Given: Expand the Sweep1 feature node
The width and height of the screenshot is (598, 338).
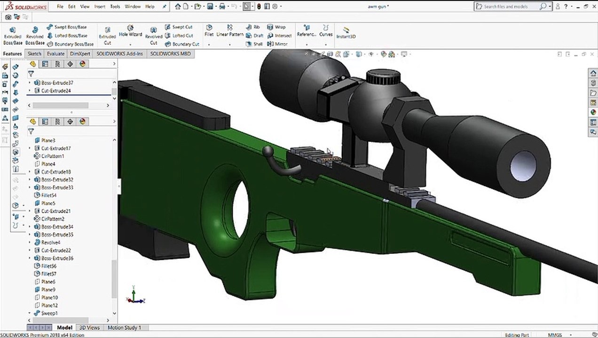Looking at the screenshot, I should click(30, 313).
